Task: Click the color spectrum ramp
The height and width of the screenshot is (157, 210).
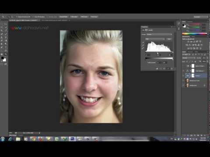Action: click(x=194, y=34)
